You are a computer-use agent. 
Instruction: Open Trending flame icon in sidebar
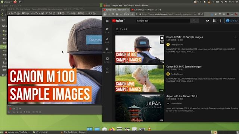tap(107, 40)
